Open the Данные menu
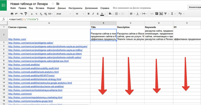The image size is (201, 105). point(62,8)
